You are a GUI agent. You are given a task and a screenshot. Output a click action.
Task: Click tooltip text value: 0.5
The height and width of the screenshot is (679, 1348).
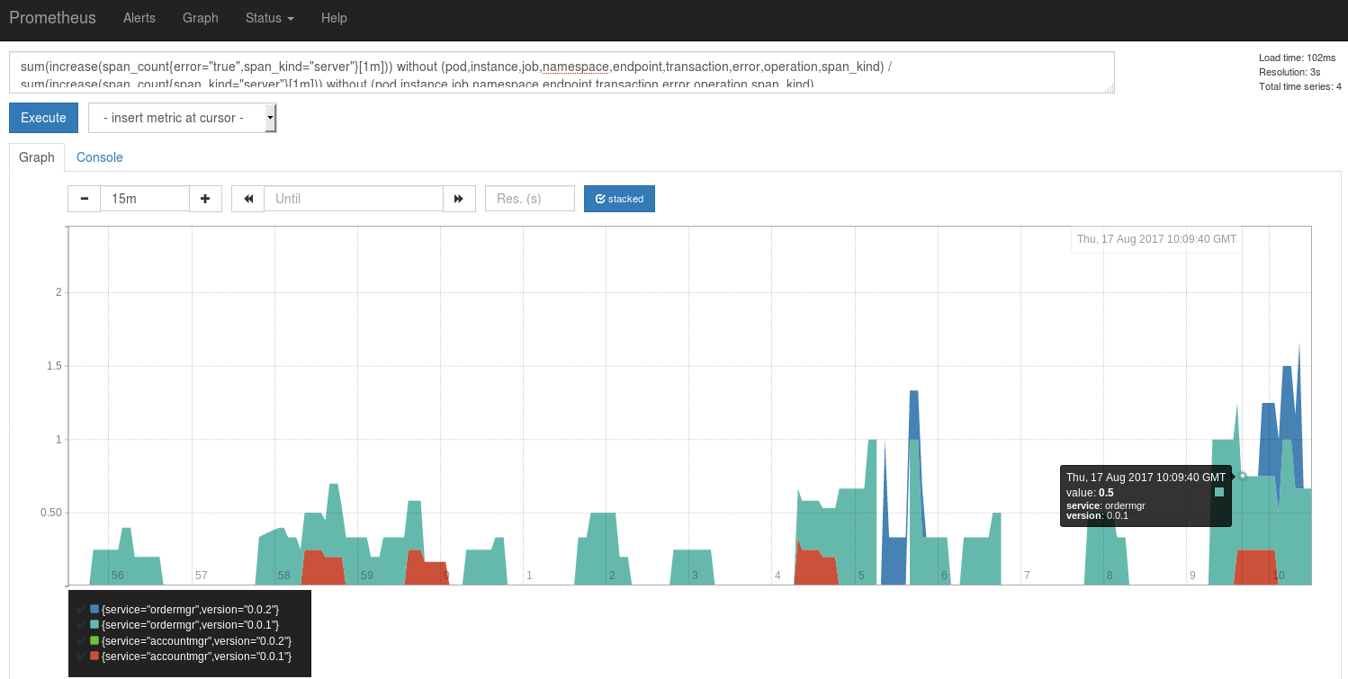click(x=1090, y=493)
